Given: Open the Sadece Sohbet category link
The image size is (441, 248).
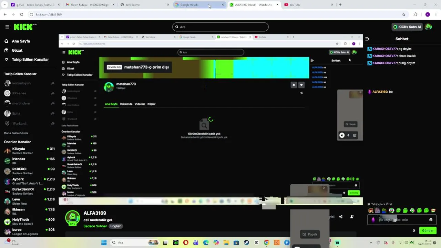Looking at the screenshot, I should pos(95,226).
